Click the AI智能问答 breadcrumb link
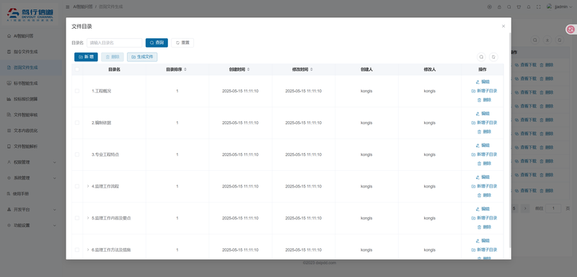The image size is (577, 277). click(83, 6)
